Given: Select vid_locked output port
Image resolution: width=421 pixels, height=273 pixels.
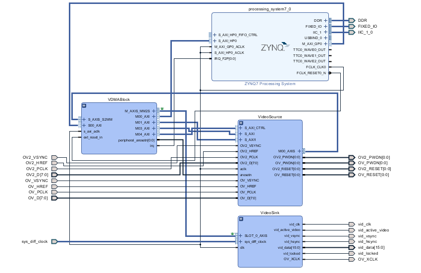Looking at the screenshot, I should click(352, 253).
